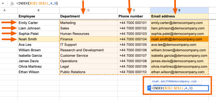The height and width of the screenshot is (101, 216).
Task: Click emily.carter@democompany.com cell
Action: pyautogui.click(x=179, y=23)
